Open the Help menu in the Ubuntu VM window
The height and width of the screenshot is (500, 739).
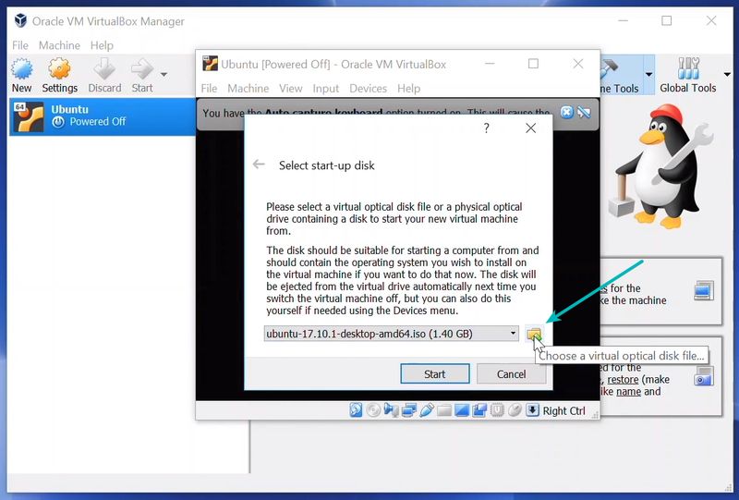[x=408, y=88]
